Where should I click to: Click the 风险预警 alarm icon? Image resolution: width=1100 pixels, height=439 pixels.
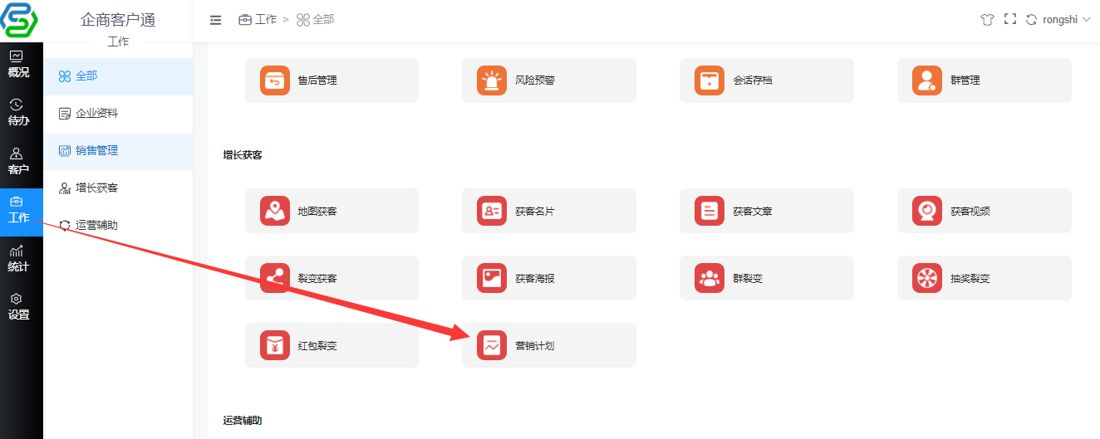tap(492, 80)
